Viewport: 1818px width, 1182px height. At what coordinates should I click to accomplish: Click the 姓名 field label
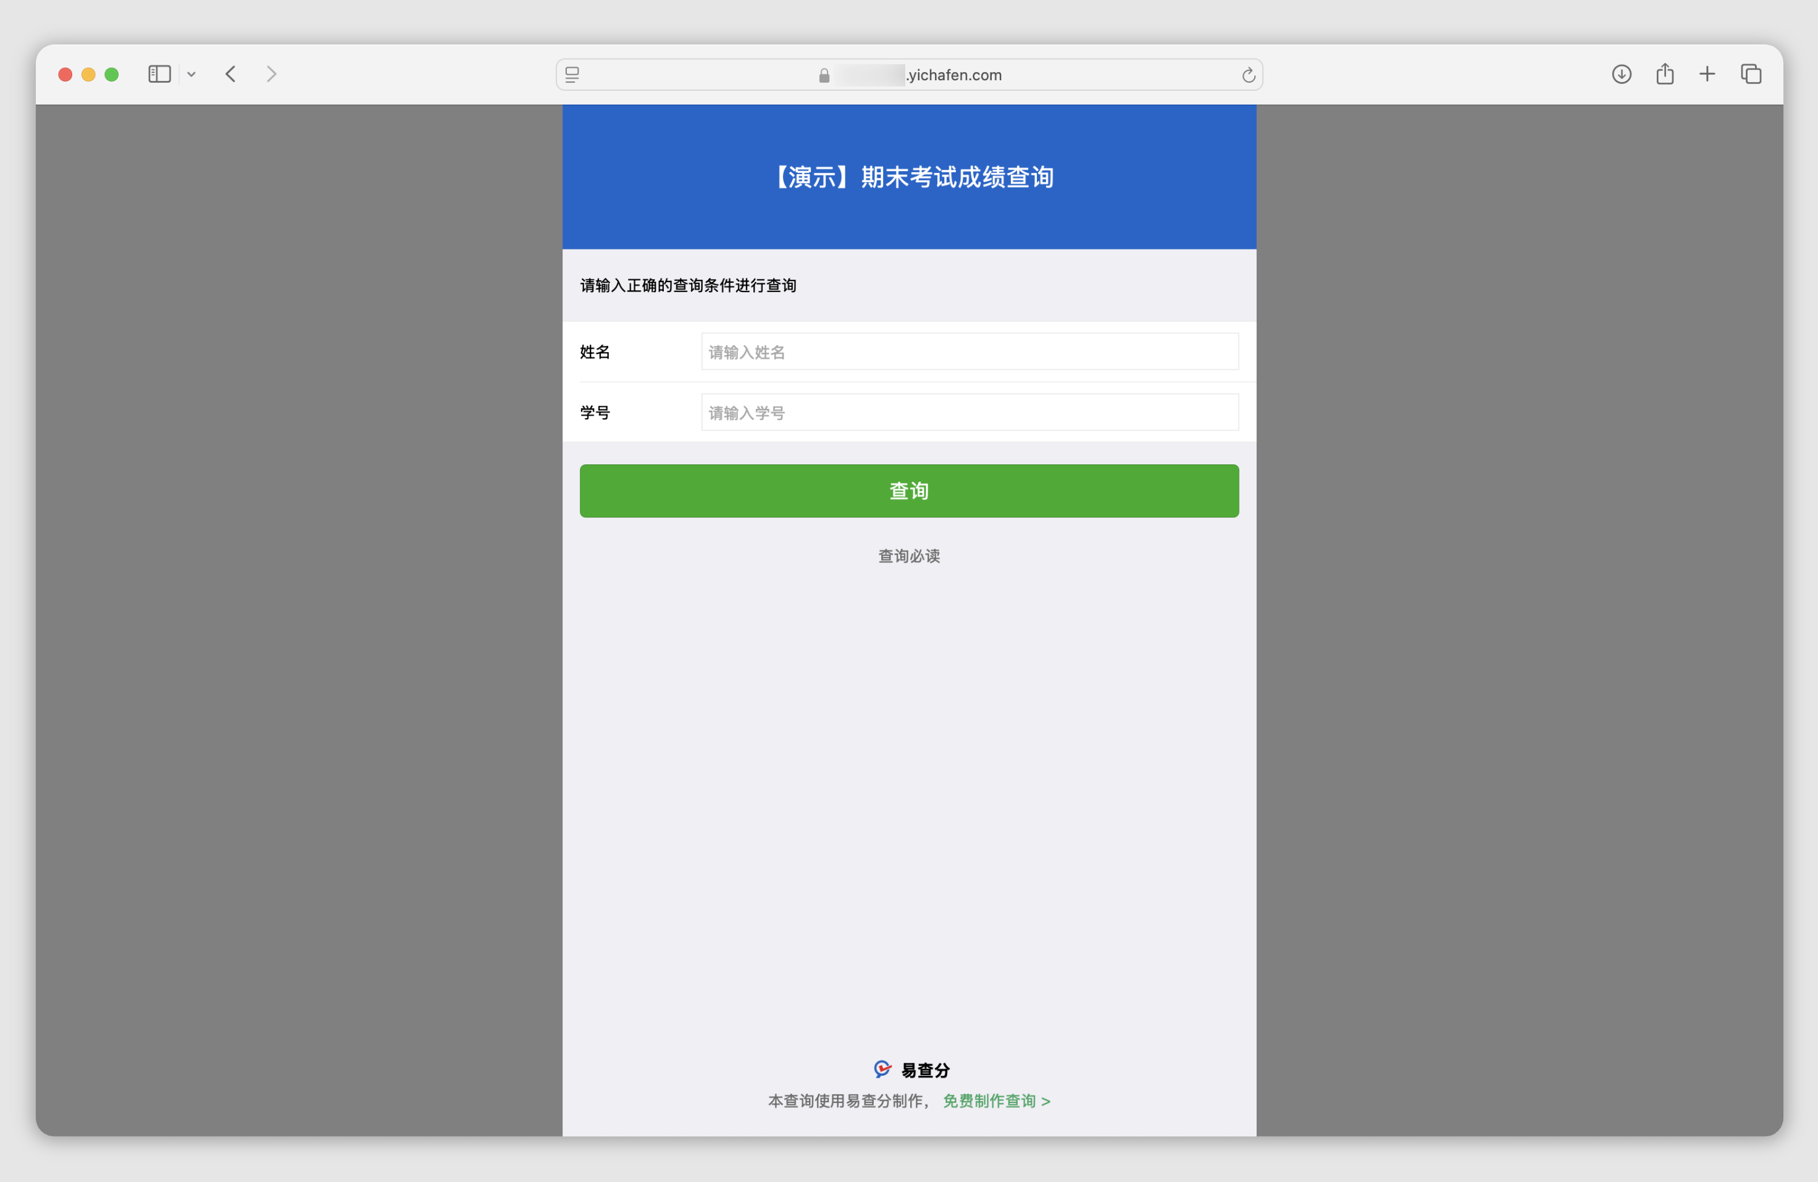point(594,352)
